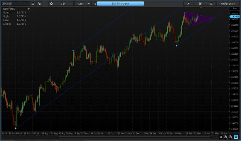Toggle Auto scale on price axis

[x=235, y=8]
